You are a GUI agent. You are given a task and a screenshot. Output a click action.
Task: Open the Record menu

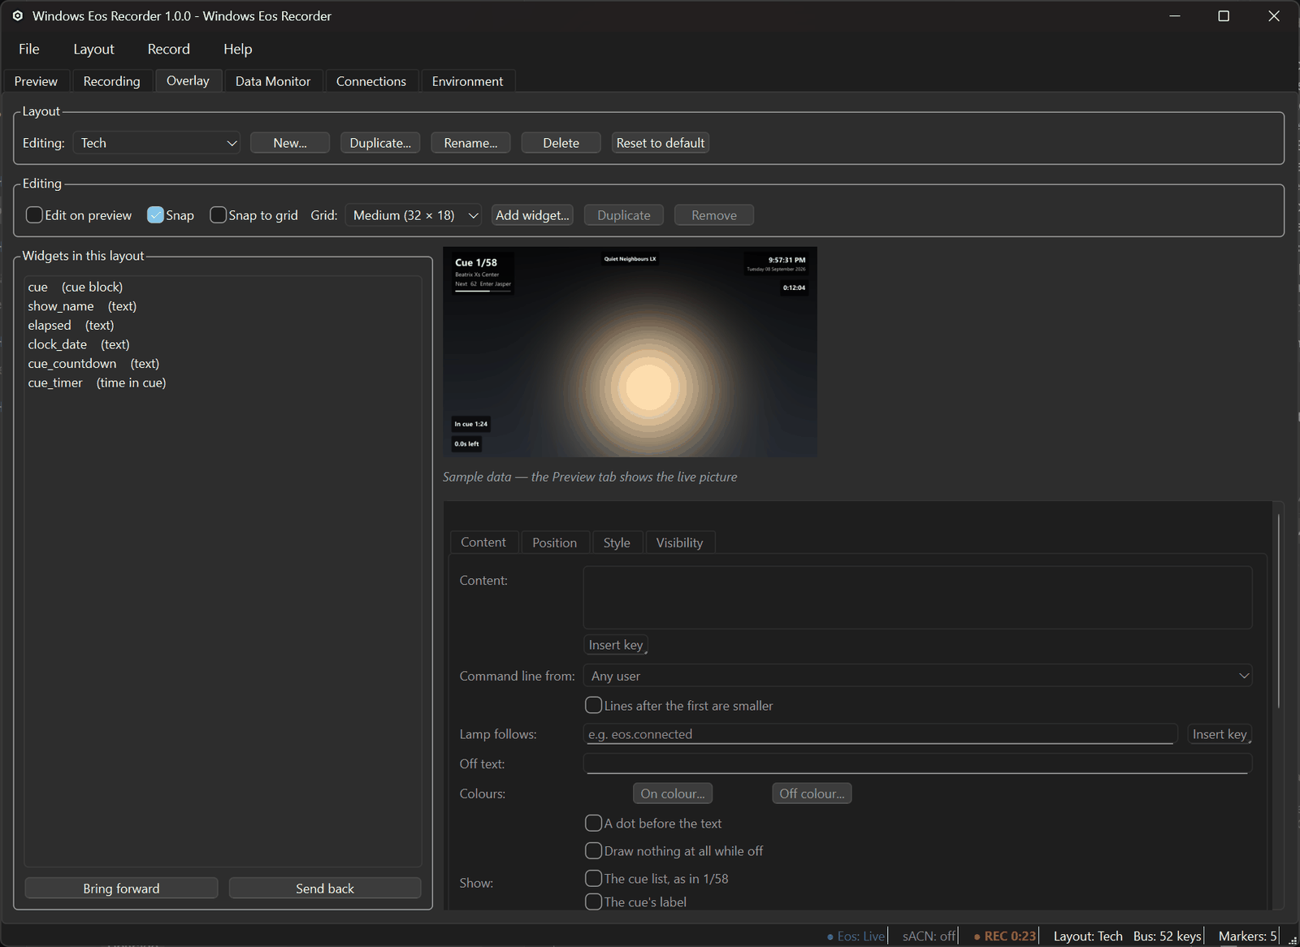(169, 49)
